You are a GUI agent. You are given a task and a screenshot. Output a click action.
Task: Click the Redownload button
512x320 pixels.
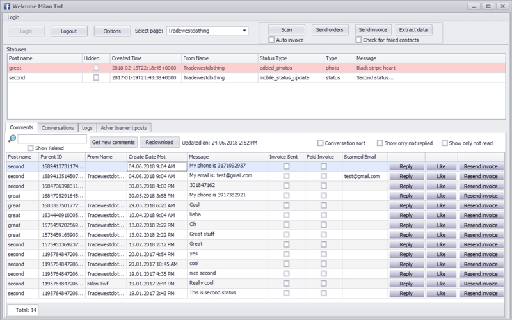[x=159, y=142]
